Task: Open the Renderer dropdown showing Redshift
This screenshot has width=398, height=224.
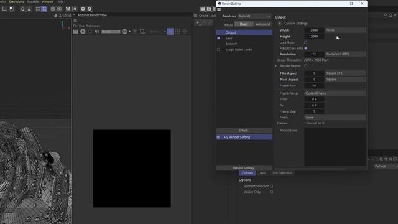Action: [x=254, y=16]
